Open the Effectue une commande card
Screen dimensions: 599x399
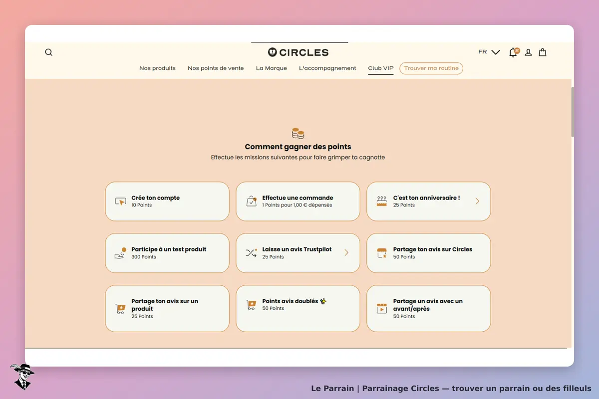click(298, 201)
